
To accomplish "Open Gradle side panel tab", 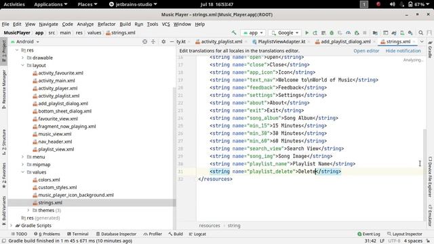I will 430,49.
